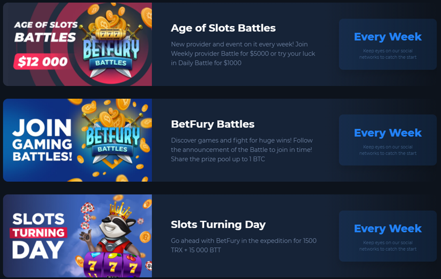441x279 pixels.
Task: Open the Join Gaming Battles banner
Action: pos(77,140)
